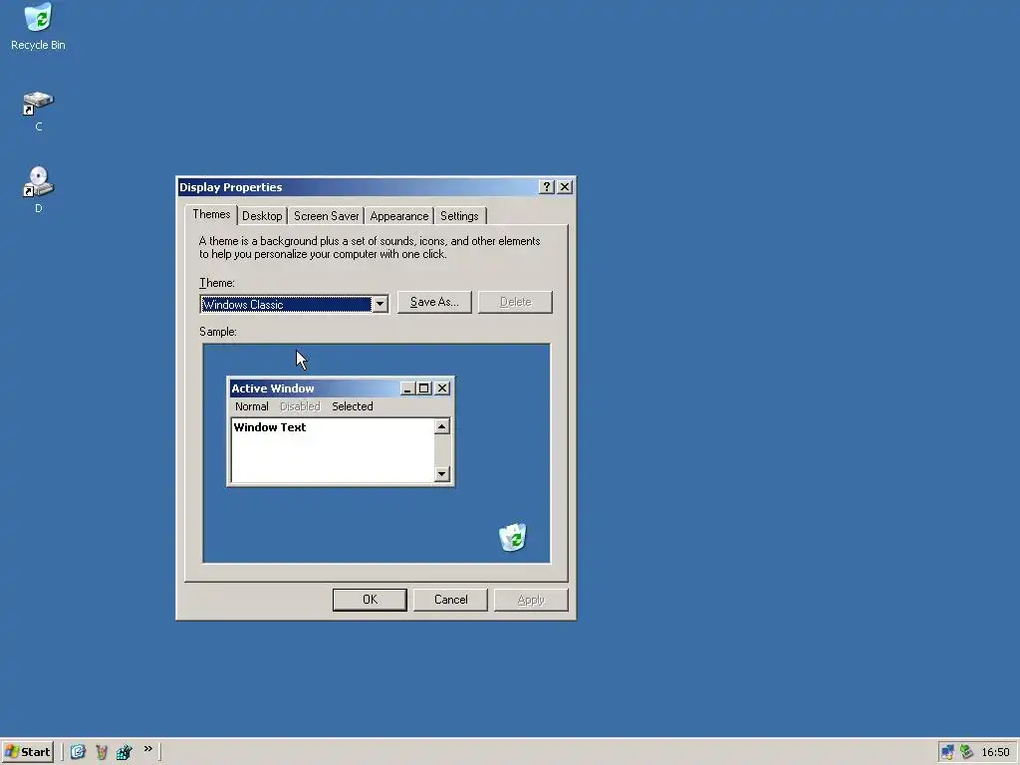Launch the paint cup quick launch icon
Viewport: 1020px width, 765px height.
[101, 752]
